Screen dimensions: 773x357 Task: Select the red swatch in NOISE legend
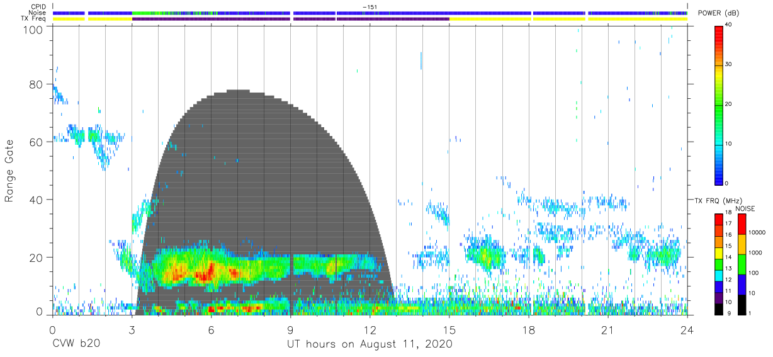coord(742,224)
